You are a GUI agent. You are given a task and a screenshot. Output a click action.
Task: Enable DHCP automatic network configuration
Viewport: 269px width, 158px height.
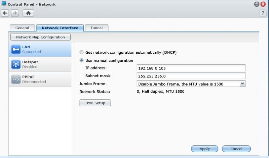click(81, 52)
